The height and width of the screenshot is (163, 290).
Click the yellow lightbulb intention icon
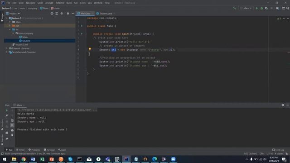point(90,49)
